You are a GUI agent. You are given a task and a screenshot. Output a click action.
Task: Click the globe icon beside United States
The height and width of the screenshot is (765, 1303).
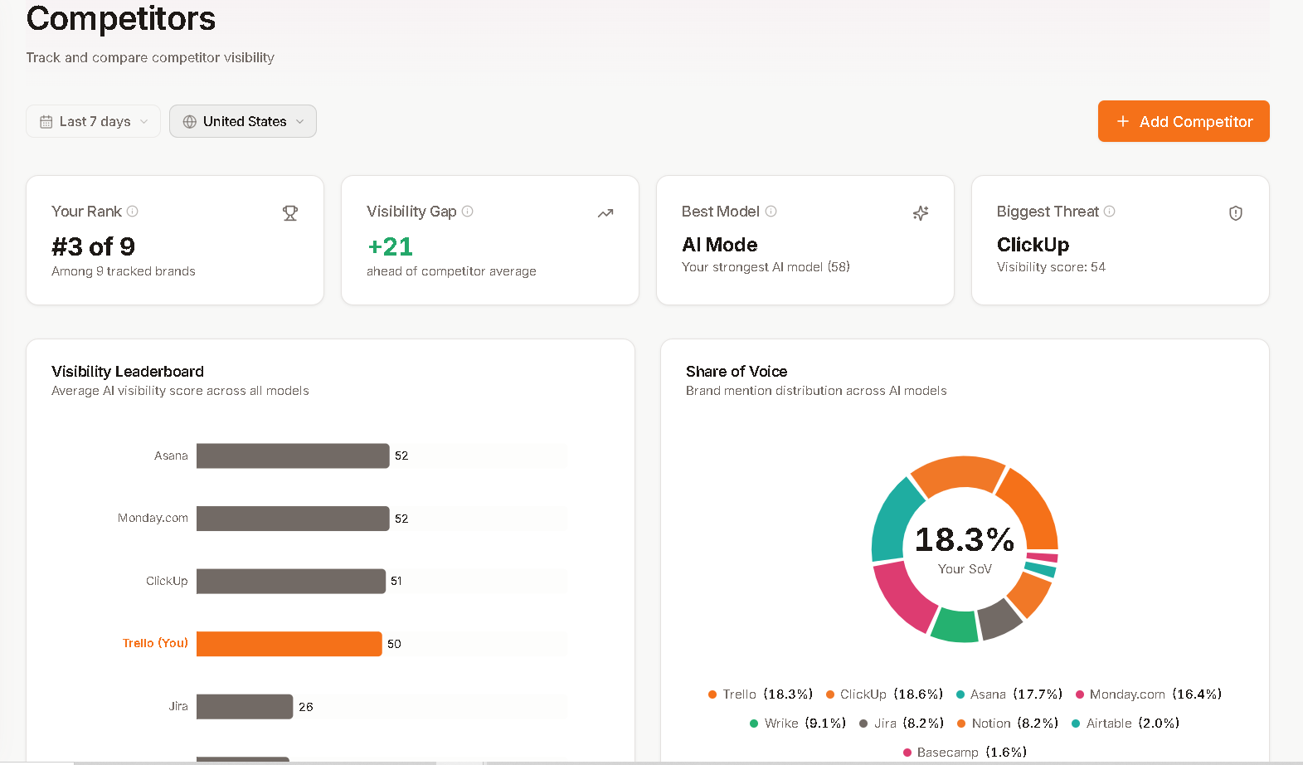click(190, 122)
